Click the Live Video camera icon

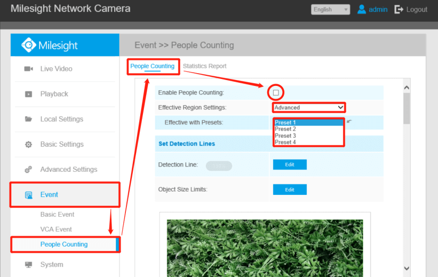pos(28,69)
